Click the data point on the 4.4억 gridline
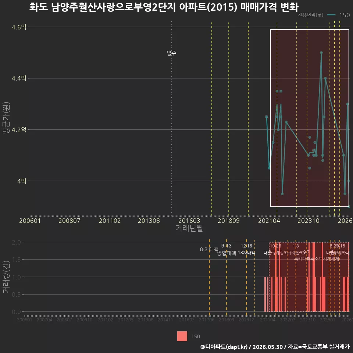 (325, 78)
